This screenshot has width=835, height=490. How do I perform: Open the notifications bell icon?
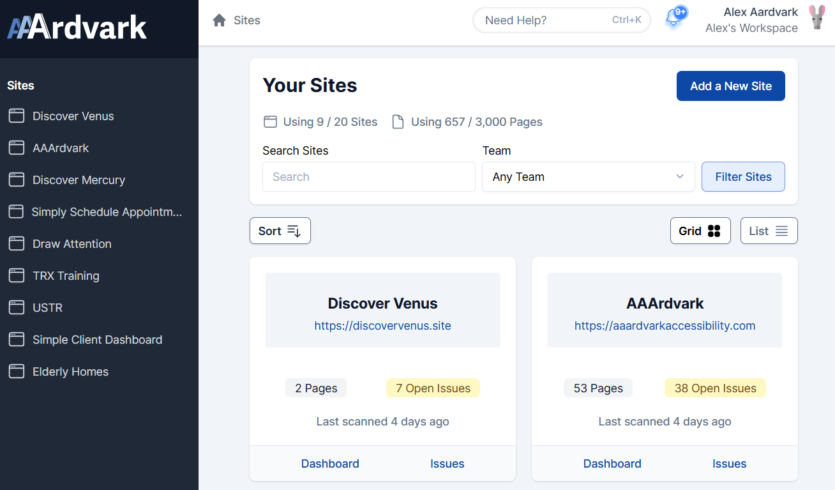click(x=673, y=19)
